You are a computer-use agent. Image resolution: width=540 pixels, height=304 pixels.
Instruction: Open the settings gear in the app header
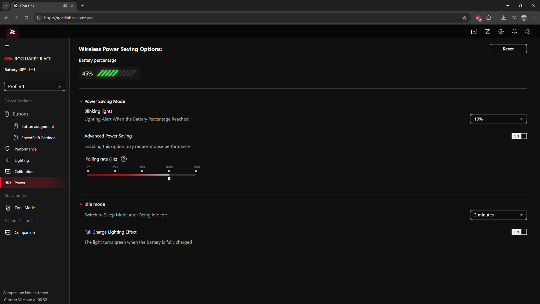(x=528, y=32)
